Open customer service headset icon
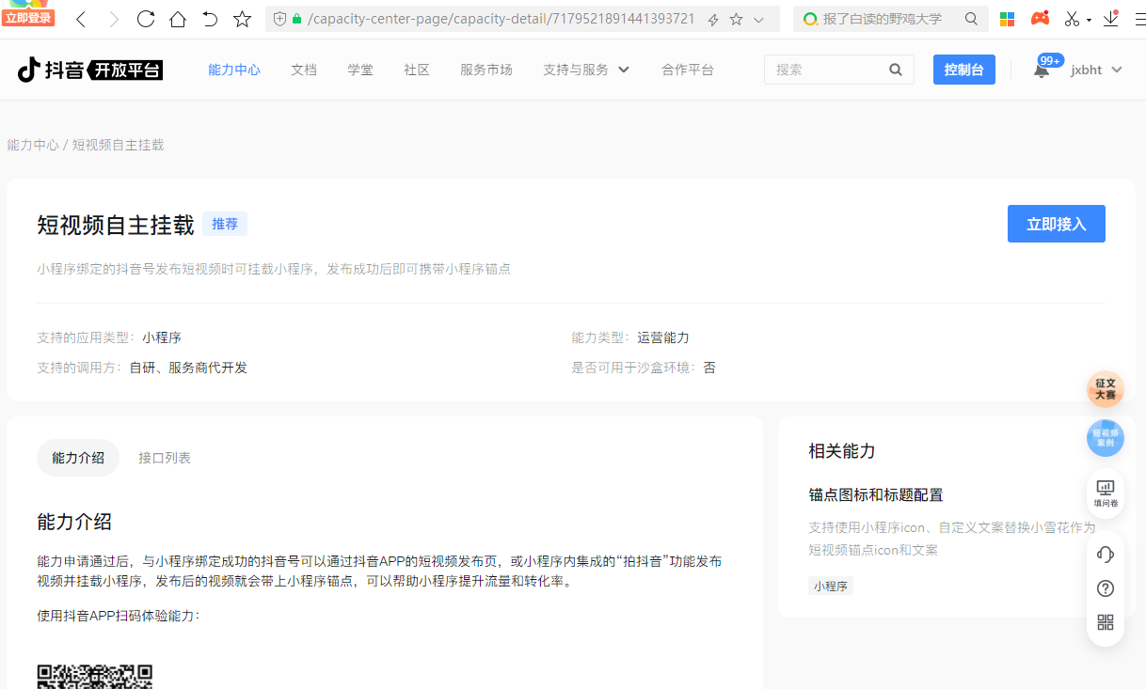The width and height of the screenshot is (1146, 689). (1106, 555)
